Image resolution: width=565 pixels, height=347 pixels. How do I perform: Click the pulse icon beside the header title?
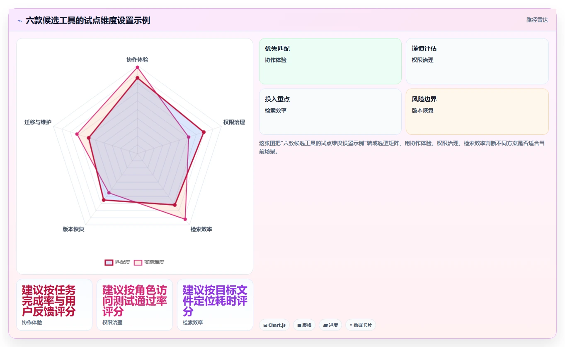20,20
